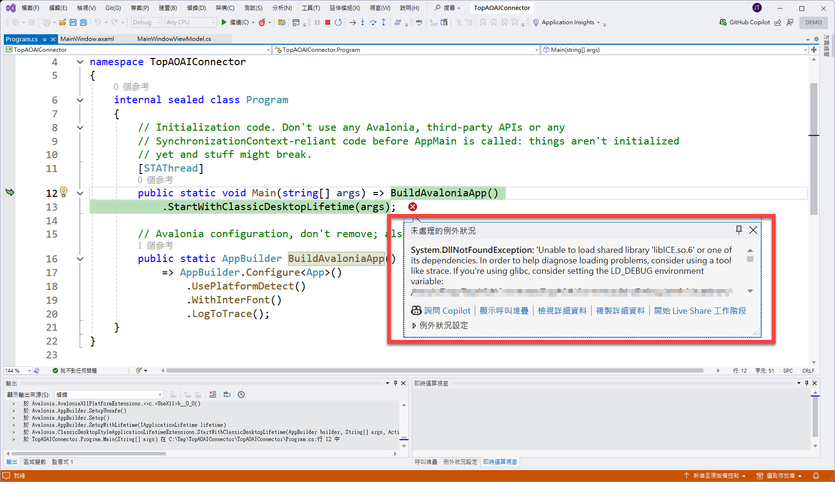
Task: Open the TopAOAIConnector.Program type dropdown
Action: (406, 50)
